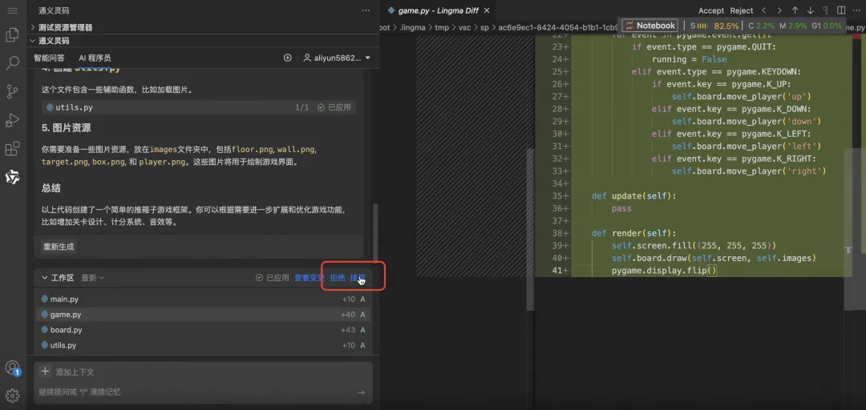Select the game.py - Lingma Diff tab
This screenshot has width=866, height=410.
[438, 10]
